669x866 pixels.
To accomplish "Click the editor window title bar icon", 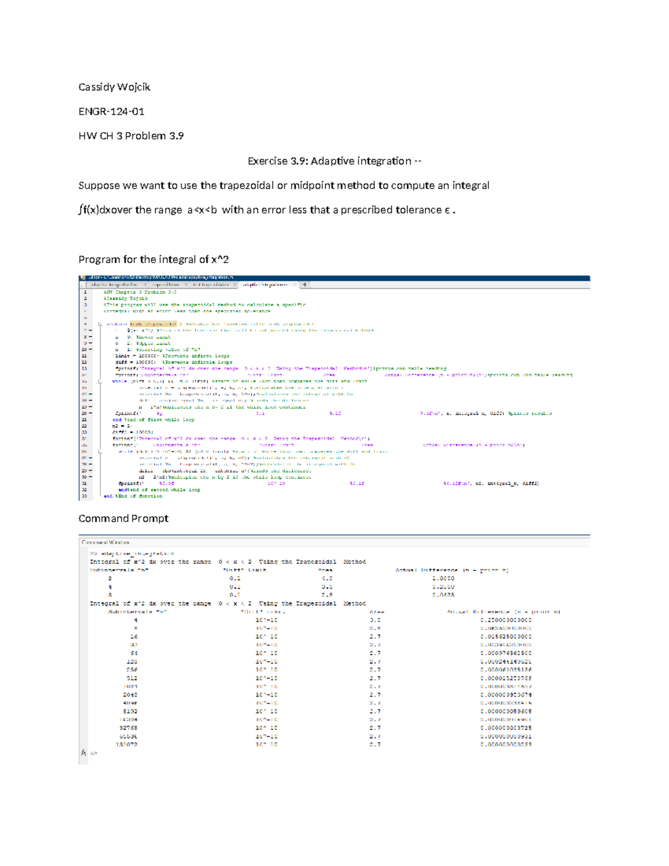I will coord(83,277).
